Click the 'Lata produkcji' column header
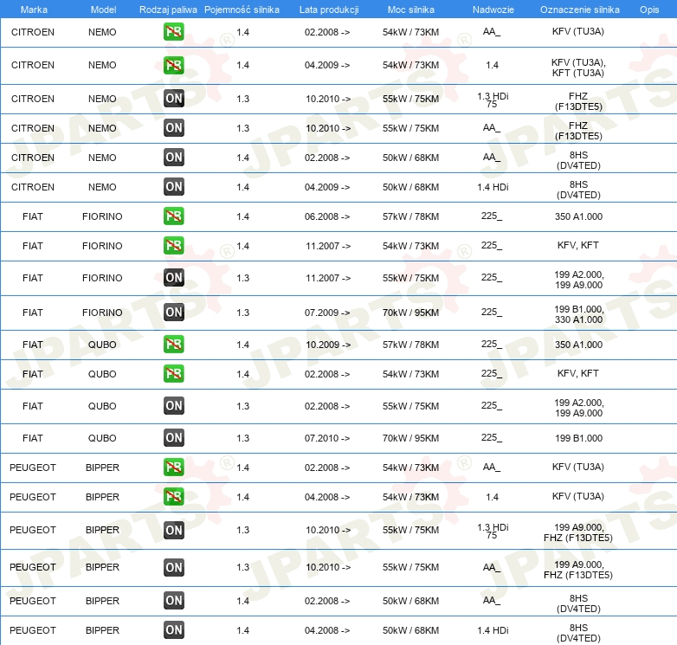The height and width of the screenshot is (645, 677). tap(329, 10)
